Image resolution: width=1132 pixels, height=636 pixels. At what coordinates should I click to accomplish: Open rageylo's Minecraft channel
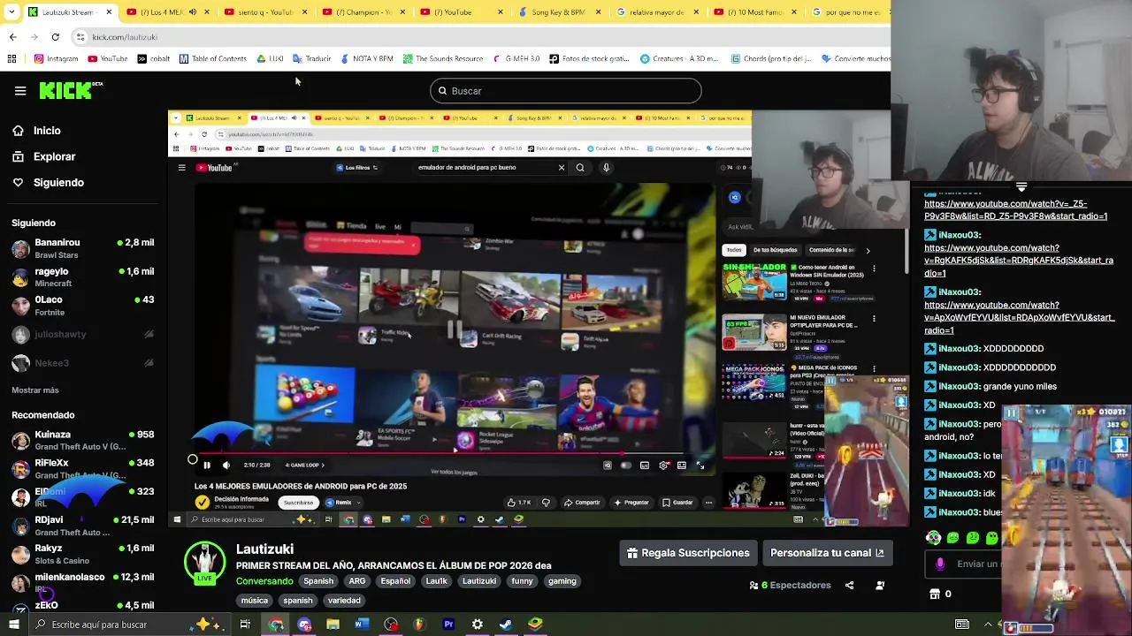tap(83, 276)
